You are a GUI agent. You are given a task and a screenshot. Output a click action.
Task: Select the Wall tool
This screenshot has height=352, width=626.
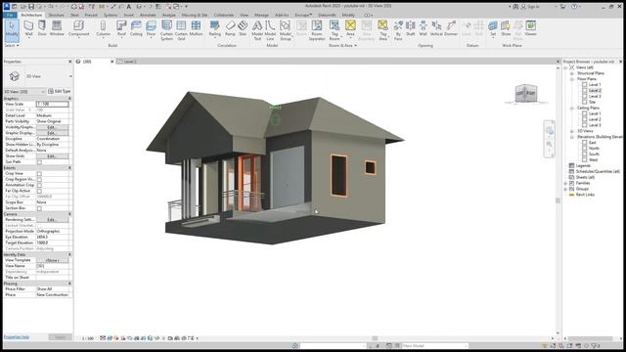click(28, 28)
